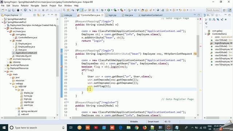The height and width of the screenshot is (131, 233).
Task: Click the Collapse All icon in Project Explorer
Action: click(35, 15)
